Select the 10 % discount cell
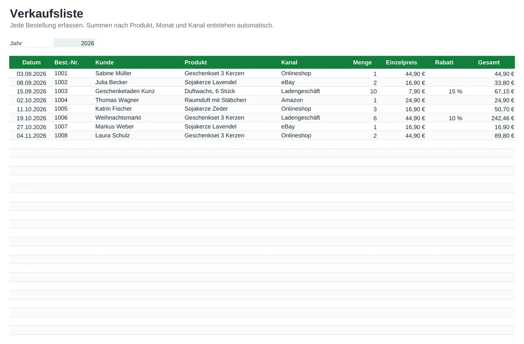The width and height of the screenshot is (524, 344). (455, 118)
